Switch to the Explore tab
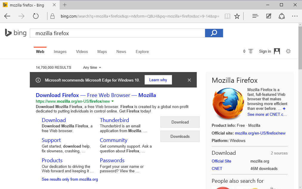 tap(142, 51)
